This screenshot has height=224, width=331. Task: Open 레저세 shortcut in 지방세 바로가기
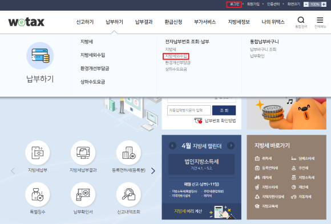pos(264,177)
